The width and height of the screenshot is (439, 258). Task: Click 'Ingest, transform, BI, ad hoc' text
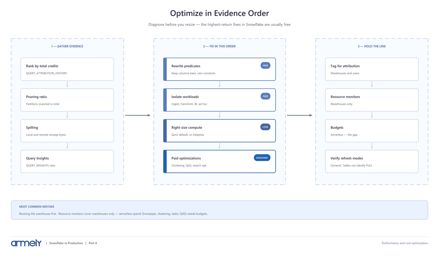(x=189, y=104)
